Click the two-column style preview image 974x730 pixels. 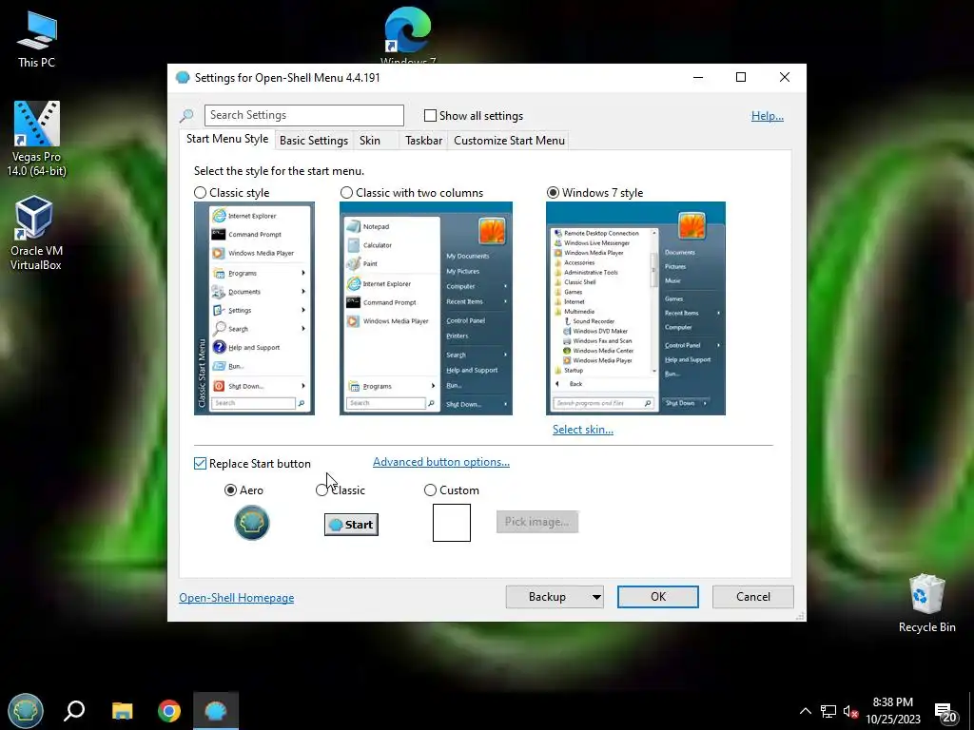coord(426,309)
